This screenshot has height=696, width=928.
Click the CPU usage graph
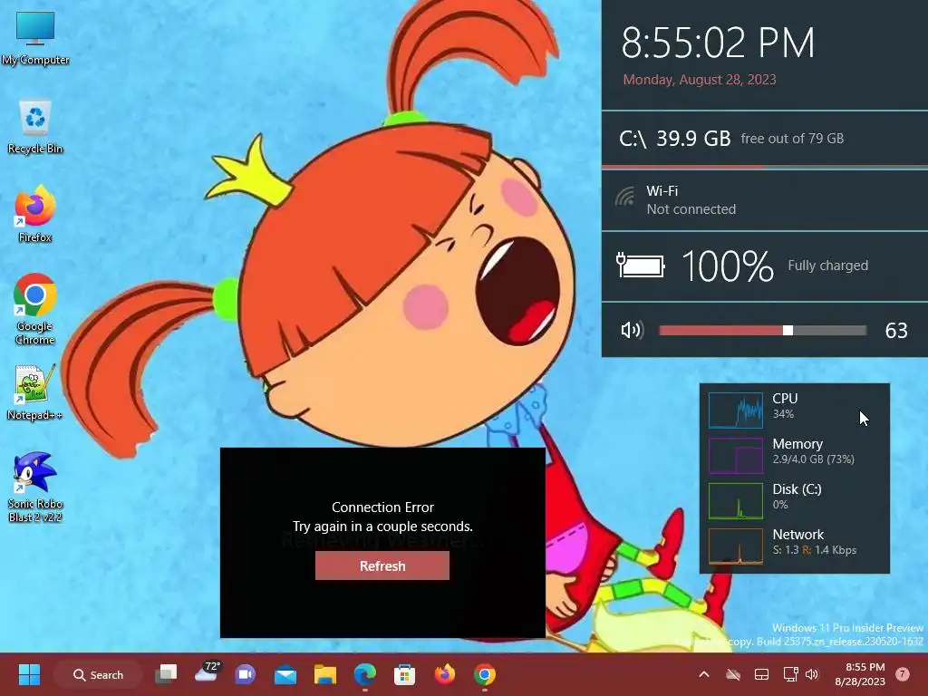coord(736,411)
